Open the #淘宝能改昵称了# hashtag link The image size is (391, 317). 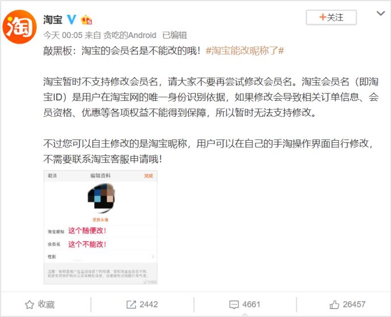pyautogui.click(x=245, y=51)
